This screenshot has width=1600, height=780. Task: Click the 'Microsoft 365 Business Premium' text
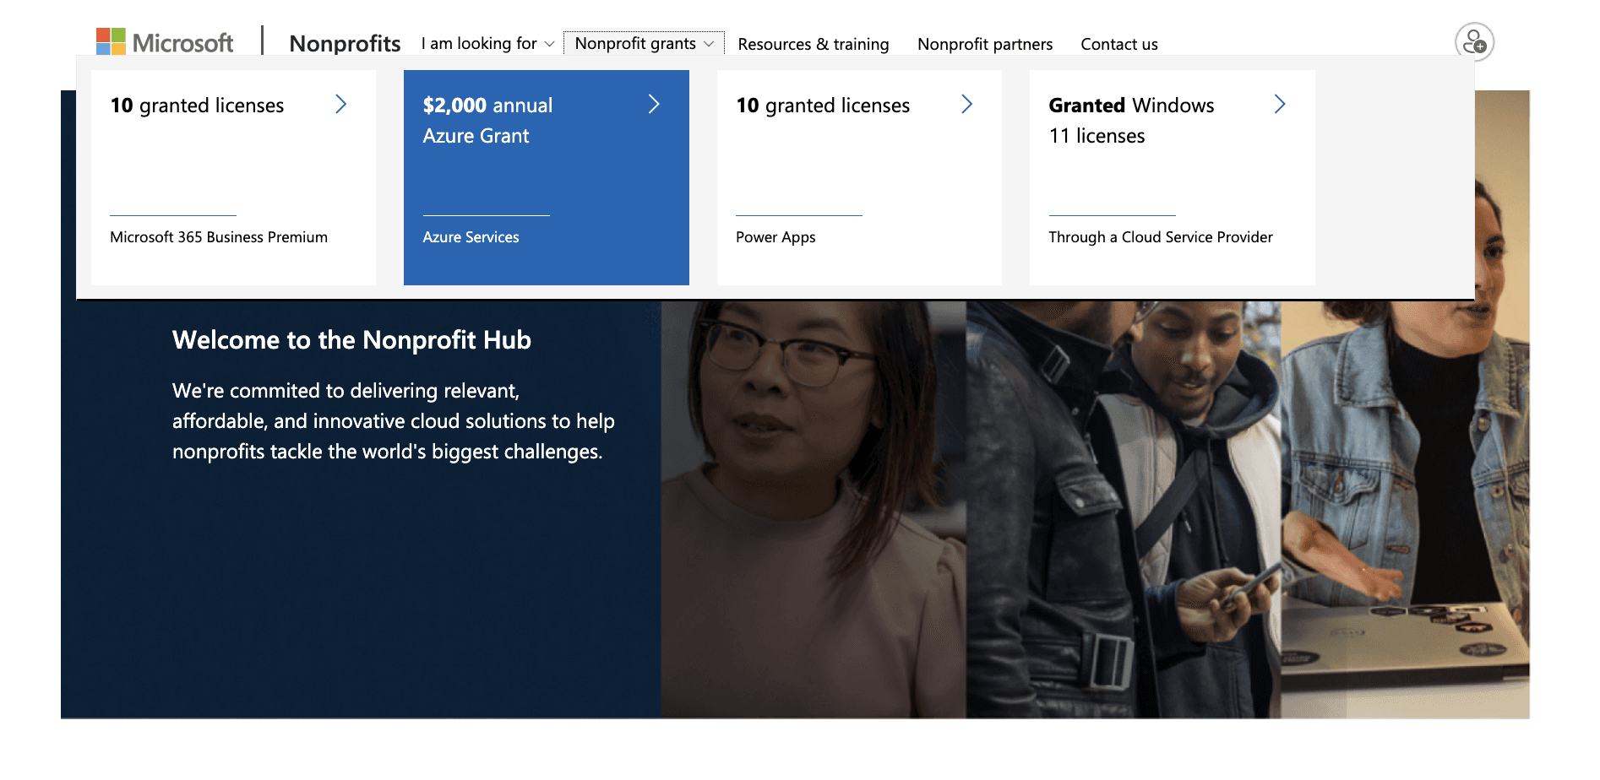click(218, 237)
